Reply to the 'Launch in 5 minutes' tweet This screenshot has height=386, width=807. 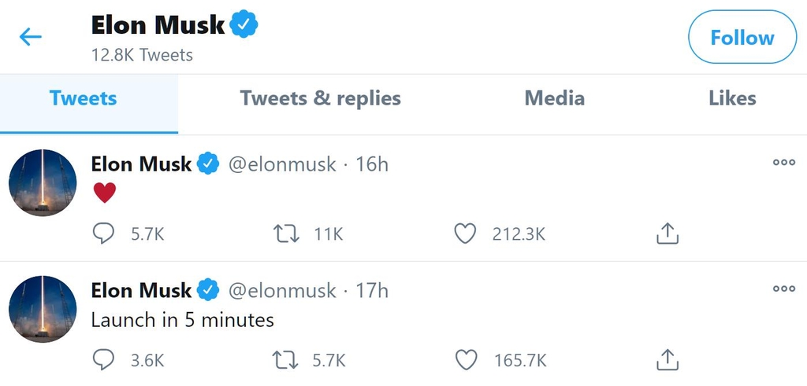pyautogui.click(x=103, y=360)
